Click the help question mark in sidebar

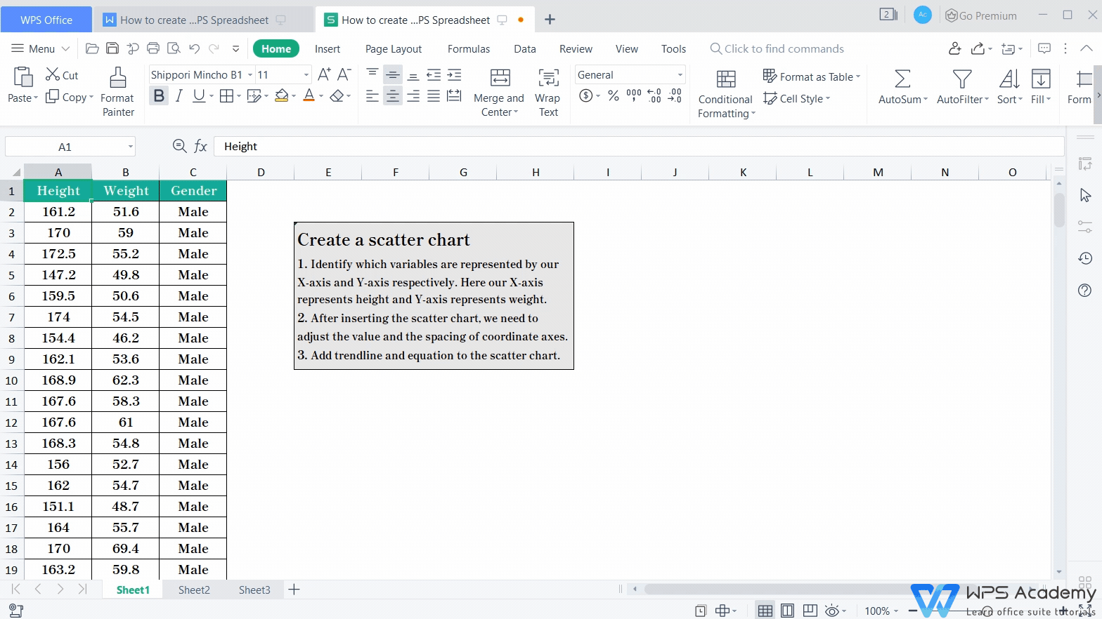(1085, 290)
